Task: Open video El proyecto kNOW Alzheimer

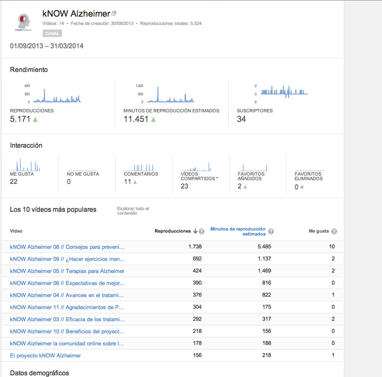Action: pyautogui.click(x=45, y=356)
